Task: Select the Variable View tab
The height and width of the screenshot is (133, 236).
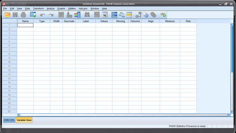Action: coord(24,120)
